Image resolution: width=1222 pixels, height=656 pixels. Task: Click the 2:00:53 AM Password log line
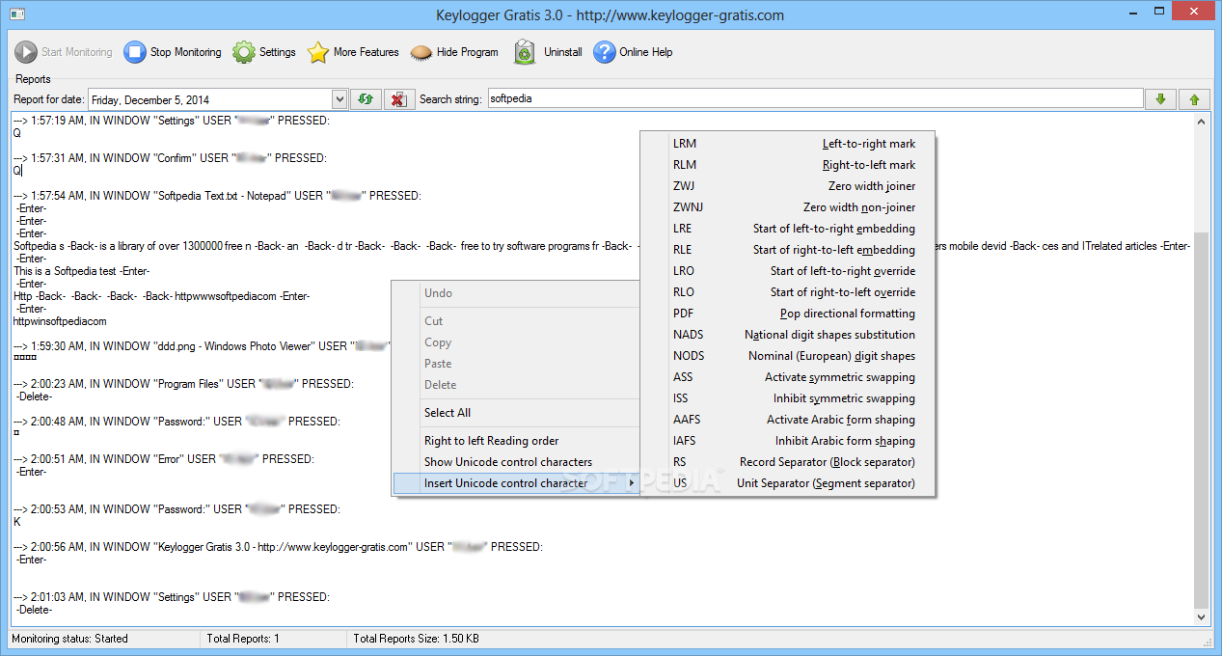point(177,509)
